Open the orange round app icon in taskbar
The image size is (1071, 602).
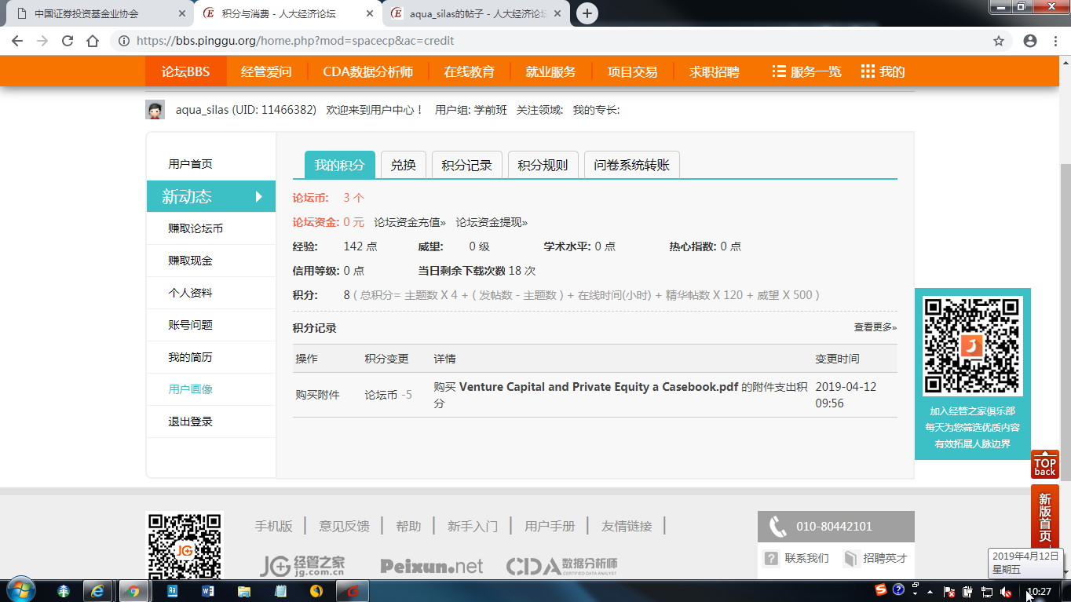(316, 590)
